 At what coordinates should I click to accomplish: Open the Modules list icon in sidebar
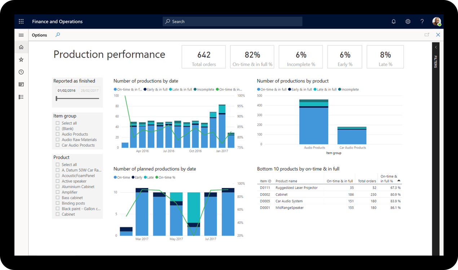tap(21, 96)
